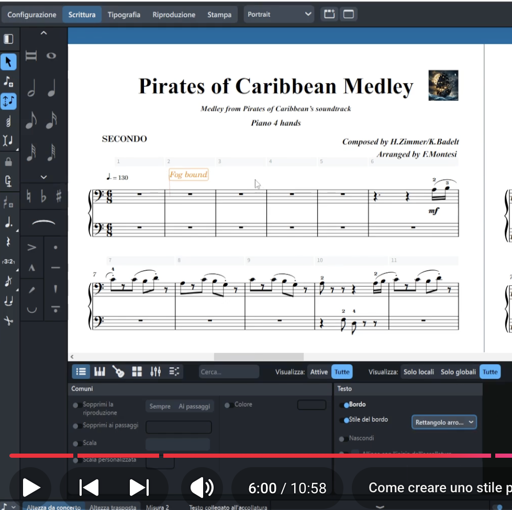Select the whole note duration
Image resolution: width=512 pixels, height=510 pixels.
pos(51,56)
